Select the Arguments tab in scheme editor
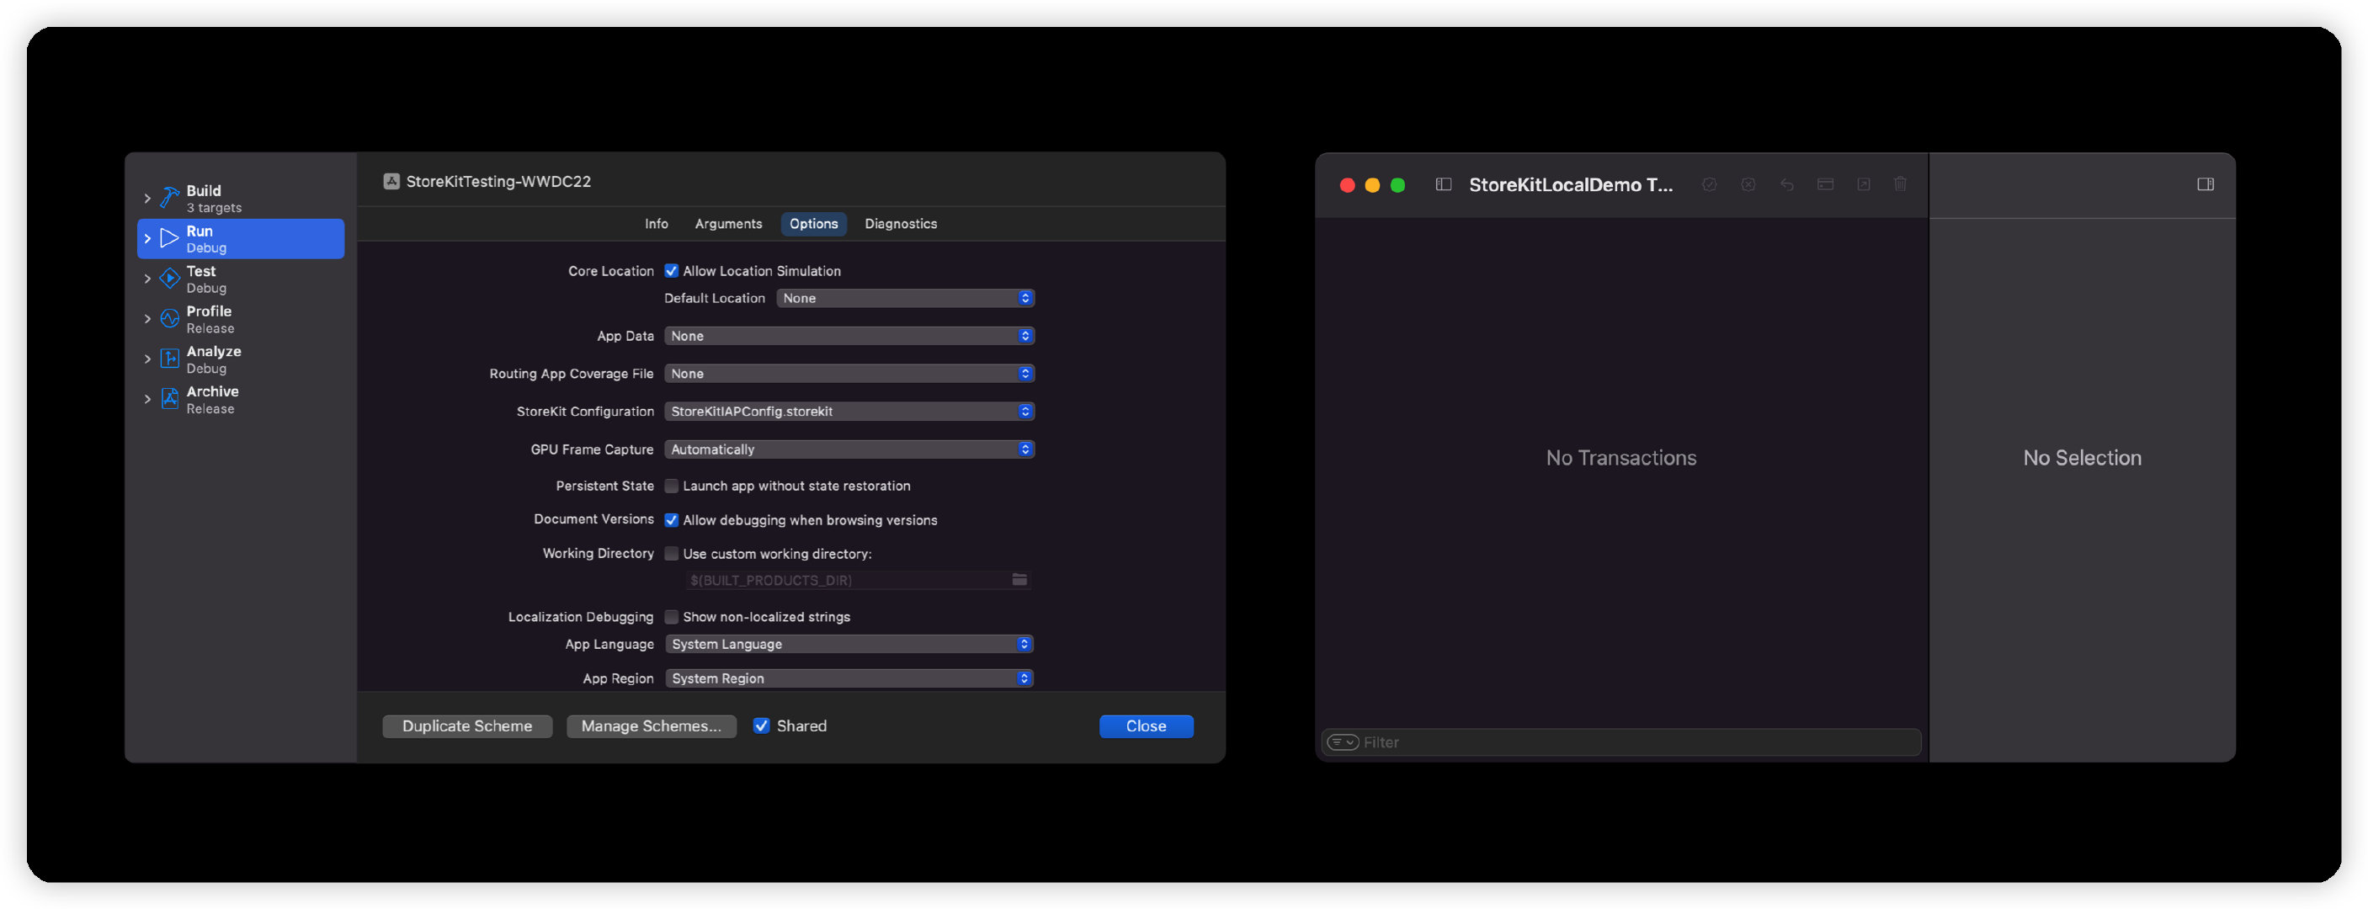This screenshot has height=909, width=2368. point(728,224)
